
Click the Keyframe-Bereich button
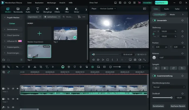pyautogui.click(x=178, y=106)
